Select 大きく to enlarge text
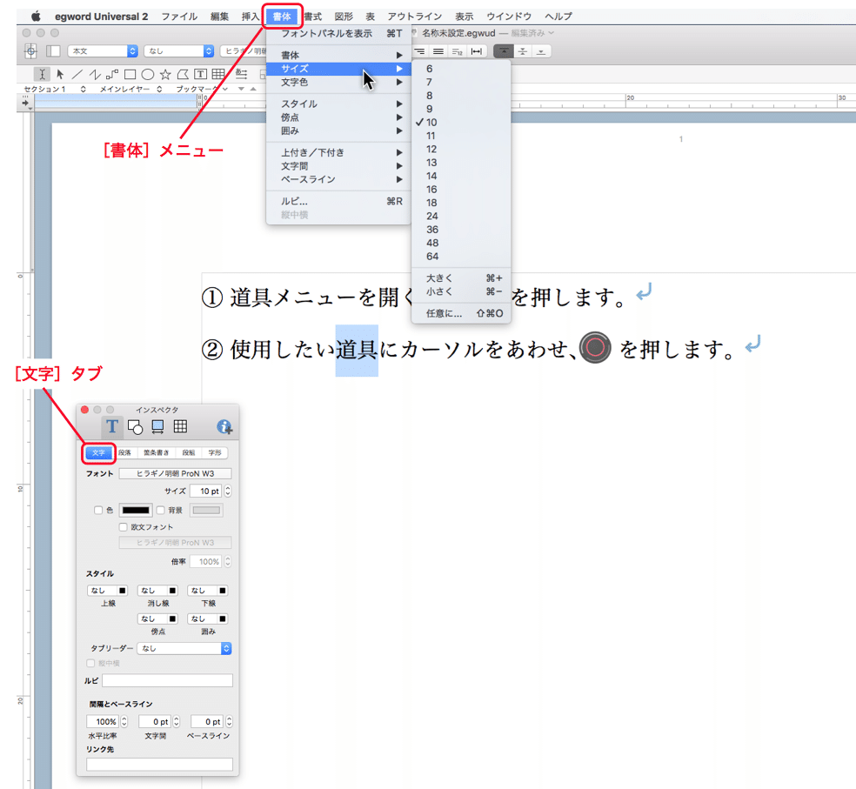The image size is (856, 789). pyautogui.click(x=461, y=277)
